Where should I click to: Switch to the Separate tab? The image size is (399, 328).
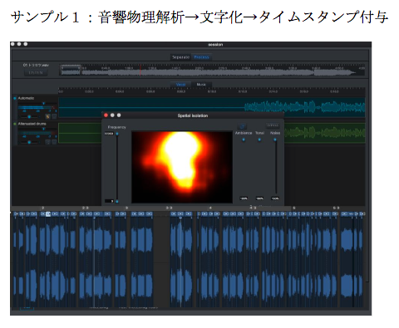(x=180, y=57)
